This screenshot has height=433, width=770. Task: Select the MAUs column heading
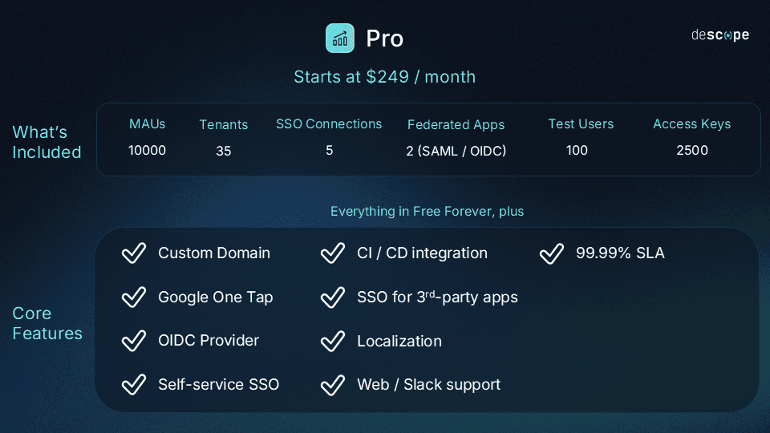coord(147,124)
